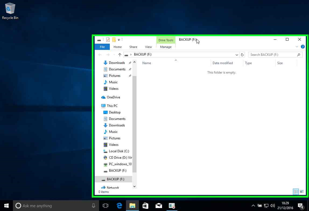Sort by the Name column header
Image resolution: width=309 pixels, height=211 pixels.
[147, 63]
